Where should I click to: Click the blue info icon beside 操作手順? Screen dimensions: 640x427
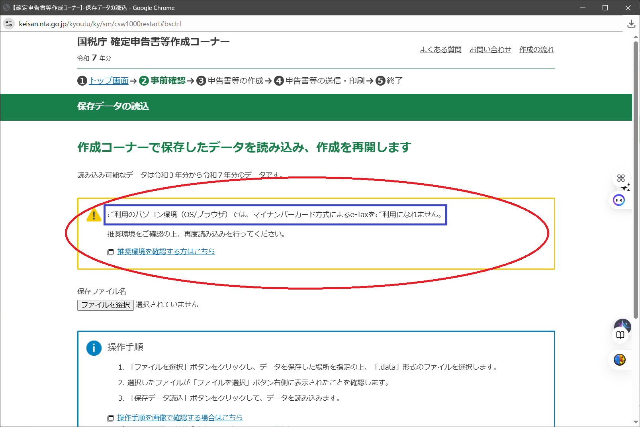(x=94, y=348)
